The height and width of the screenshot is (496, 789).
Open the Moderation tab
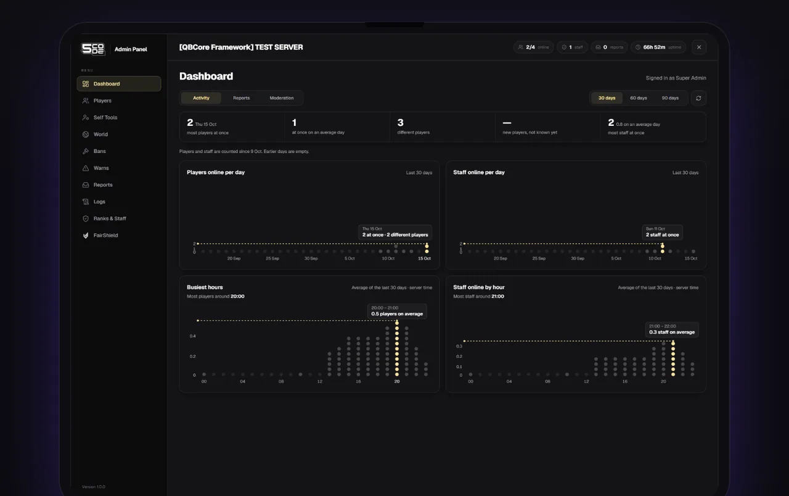click(x=282, y=98)
